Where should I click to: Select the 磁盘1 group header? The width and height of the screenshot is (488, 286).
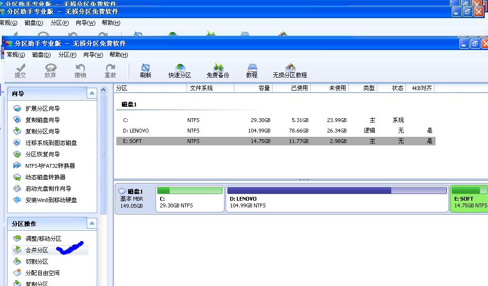click(x=129, y=104)
